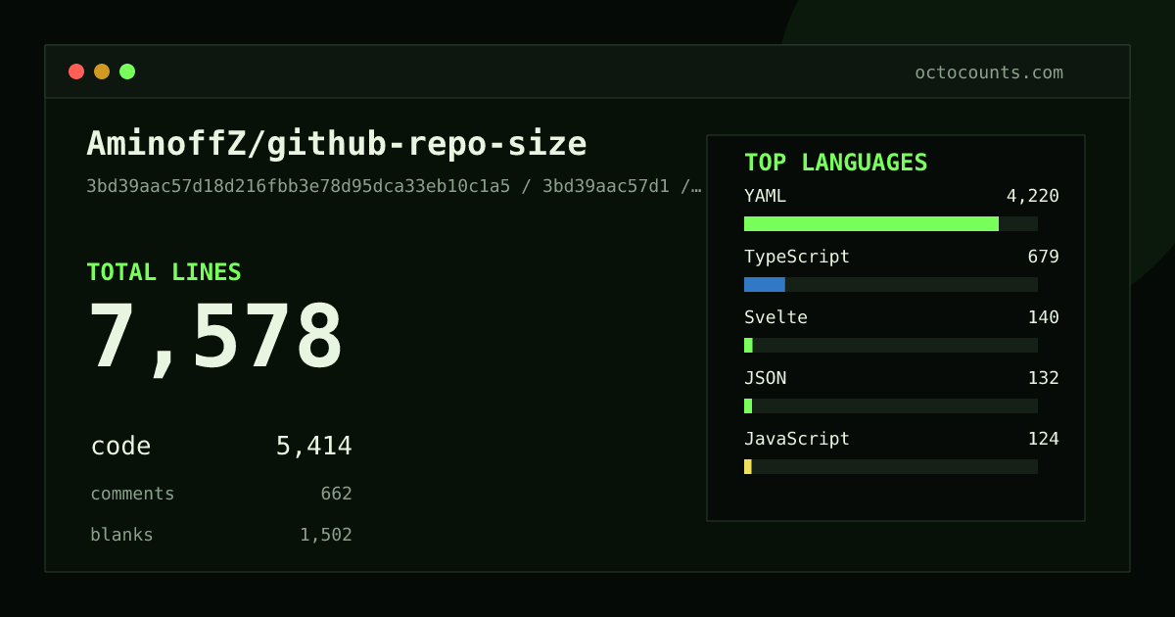Click the 132 JSON line count

point(1043,378)
